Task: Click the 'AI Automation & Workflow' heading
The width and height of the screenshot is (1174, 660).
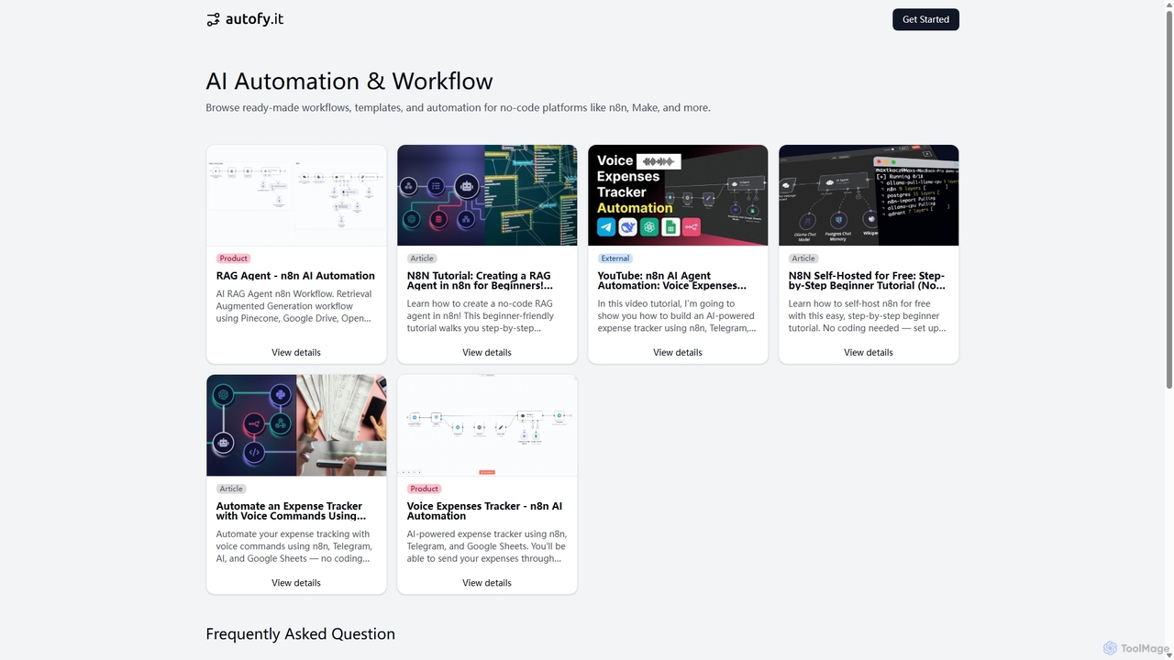Action: (349, 82)
